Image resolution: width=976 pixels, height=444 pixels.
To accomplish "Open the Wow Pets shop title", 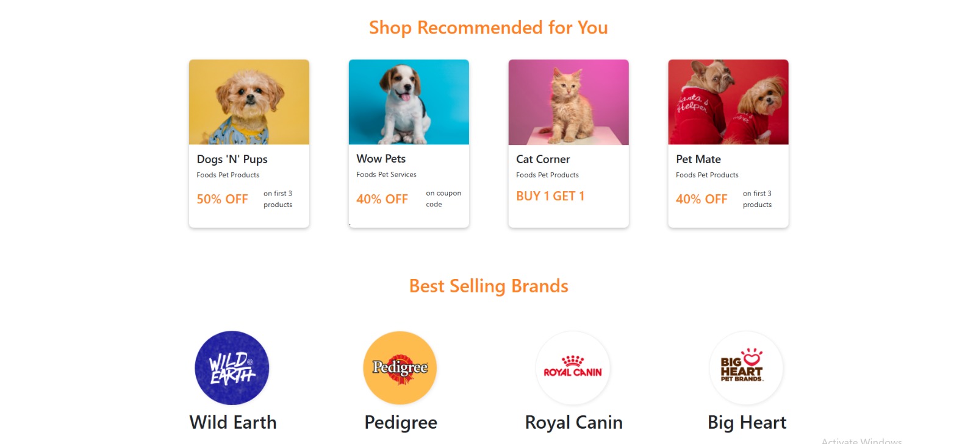I will pos(381,158).
